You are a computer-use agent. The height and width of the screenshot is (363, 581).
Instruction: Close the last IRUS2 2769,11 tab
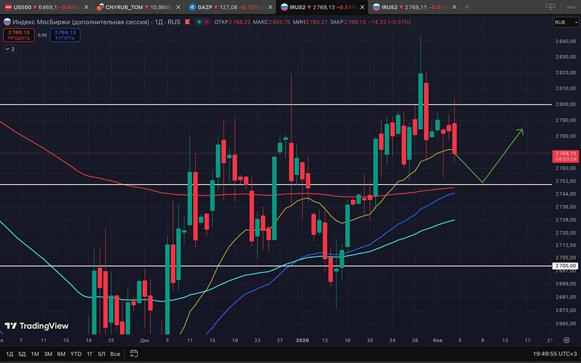[x=455, y=7]
